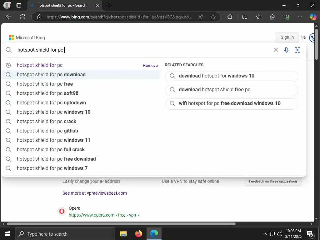
Task: Expand the opera.com URL dropdown arrow
Action: pyautogui.click(x=139, y=215)
